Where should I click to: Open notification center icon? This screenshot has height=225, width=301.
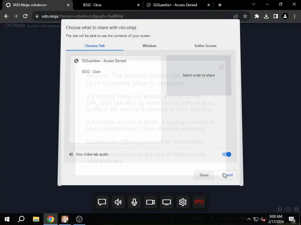(292, 219)
